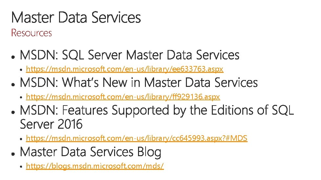The image size is (321, 180).
Task: Click the bullet before 'MSDN: Features Supported' heading
Action: 12,112
